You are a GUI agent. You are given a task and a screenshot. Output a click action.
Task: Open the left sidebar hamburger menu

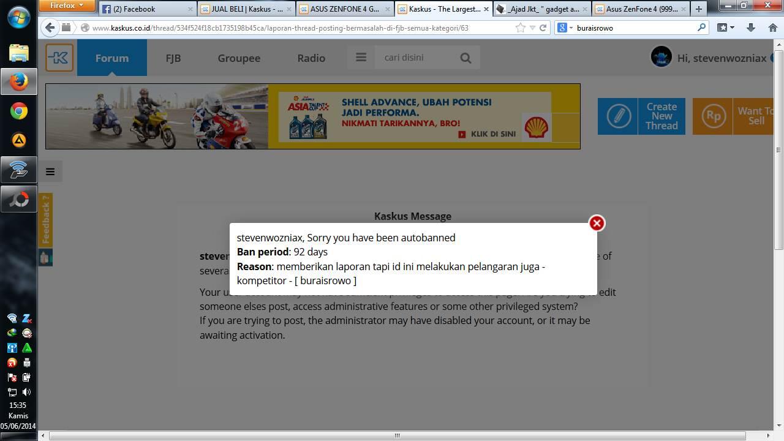(x=50, y=171)
